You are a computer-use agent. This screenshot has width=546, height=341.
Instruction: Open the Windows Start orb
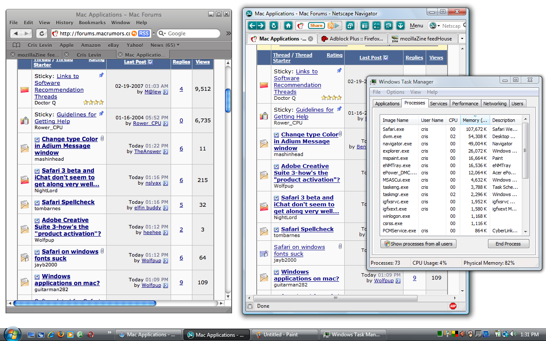coord(12,333)
